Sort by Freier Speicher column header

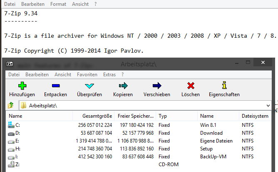click(135, 116)
